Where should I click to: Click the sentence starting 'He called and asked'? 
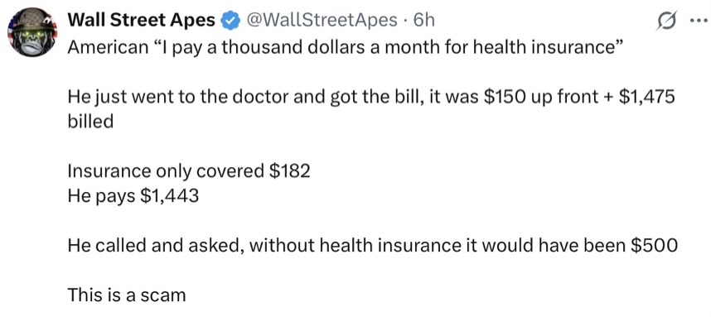coord(372,245)
